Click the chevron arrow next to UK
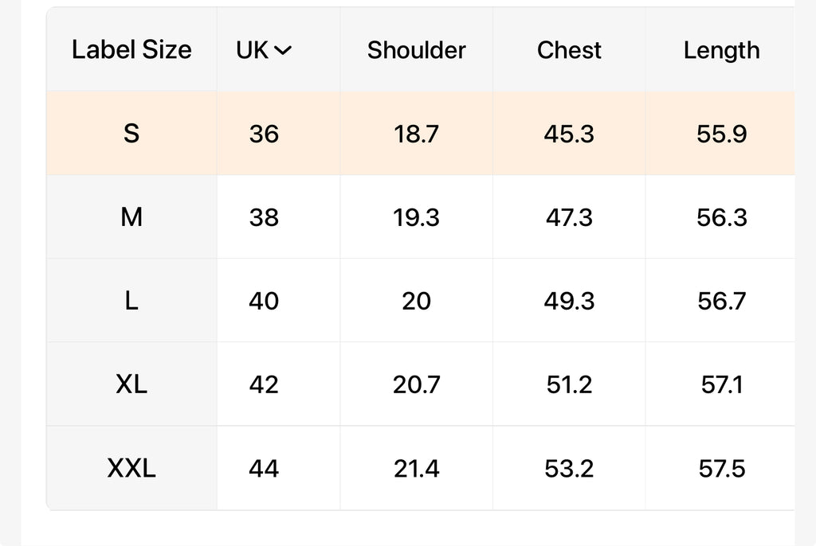The height and width of the screenshot is (546, 816). 283,50
